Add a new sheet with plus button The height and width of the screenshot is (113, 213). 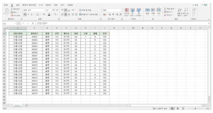click(x=27, y=105)
